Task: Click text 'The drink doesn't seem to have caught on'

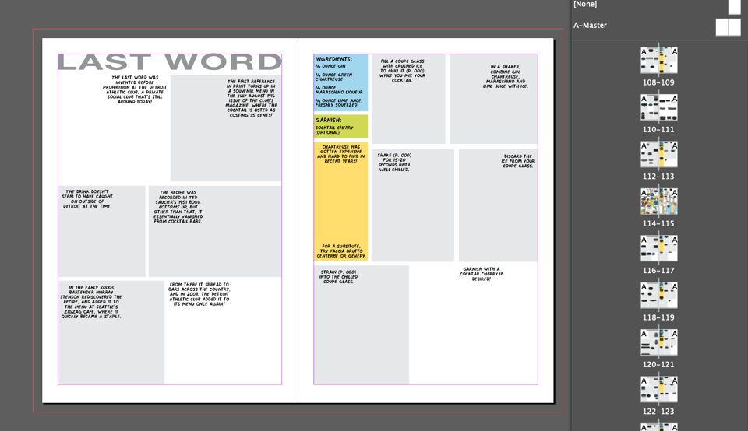Action: (x=87, y=199)
